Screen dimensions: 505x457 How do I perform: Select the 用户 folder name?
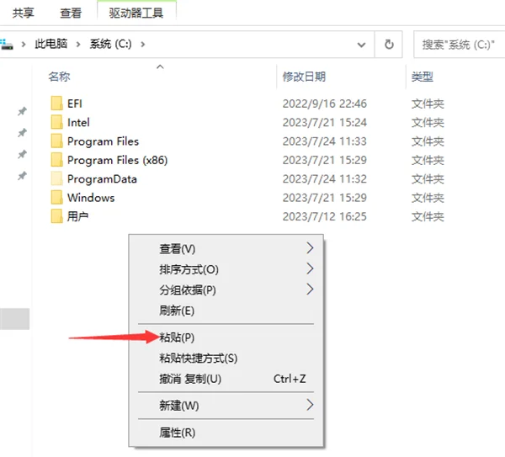click(77, 216)
